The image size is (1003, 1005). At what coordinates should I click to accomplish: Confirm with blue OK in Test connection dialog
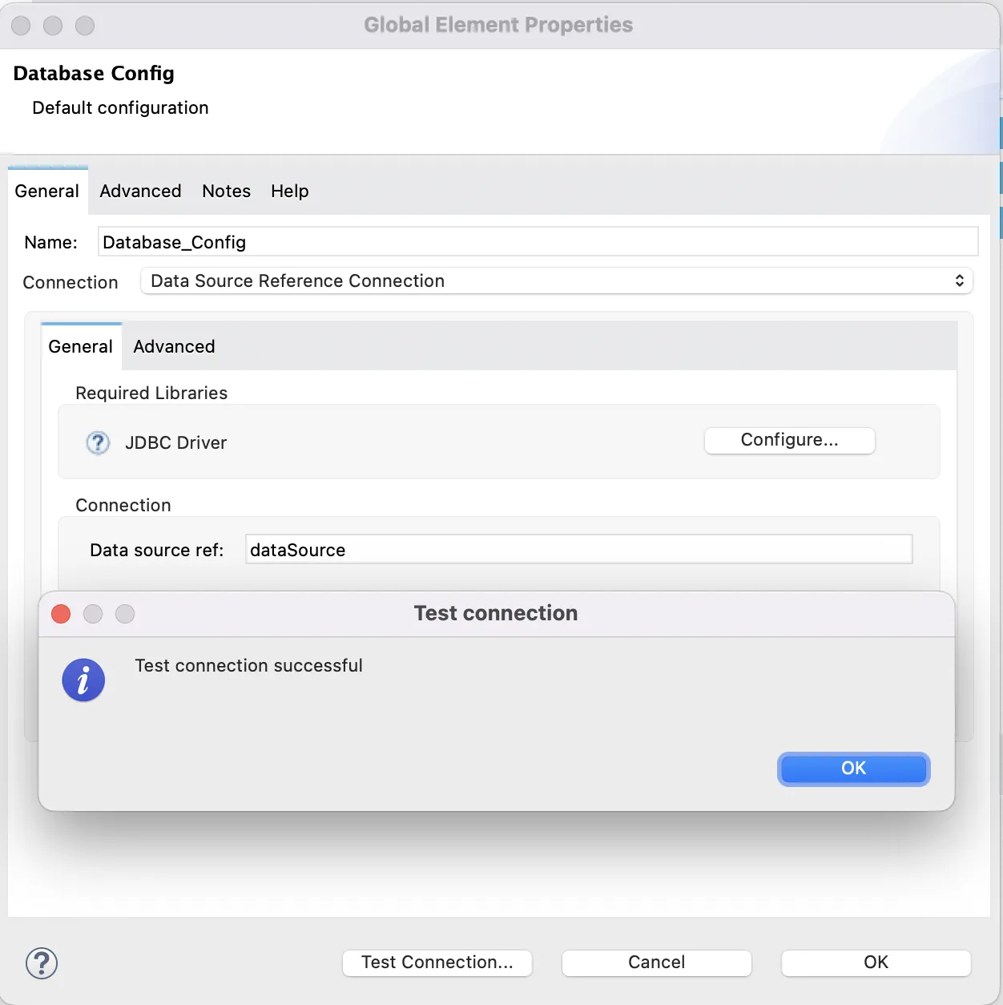tap(854, 769)
